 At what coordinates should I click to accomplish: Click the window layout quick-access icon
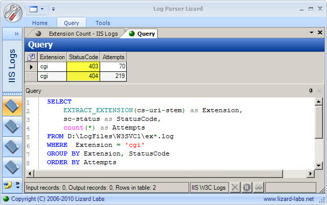tap(33, 9)
